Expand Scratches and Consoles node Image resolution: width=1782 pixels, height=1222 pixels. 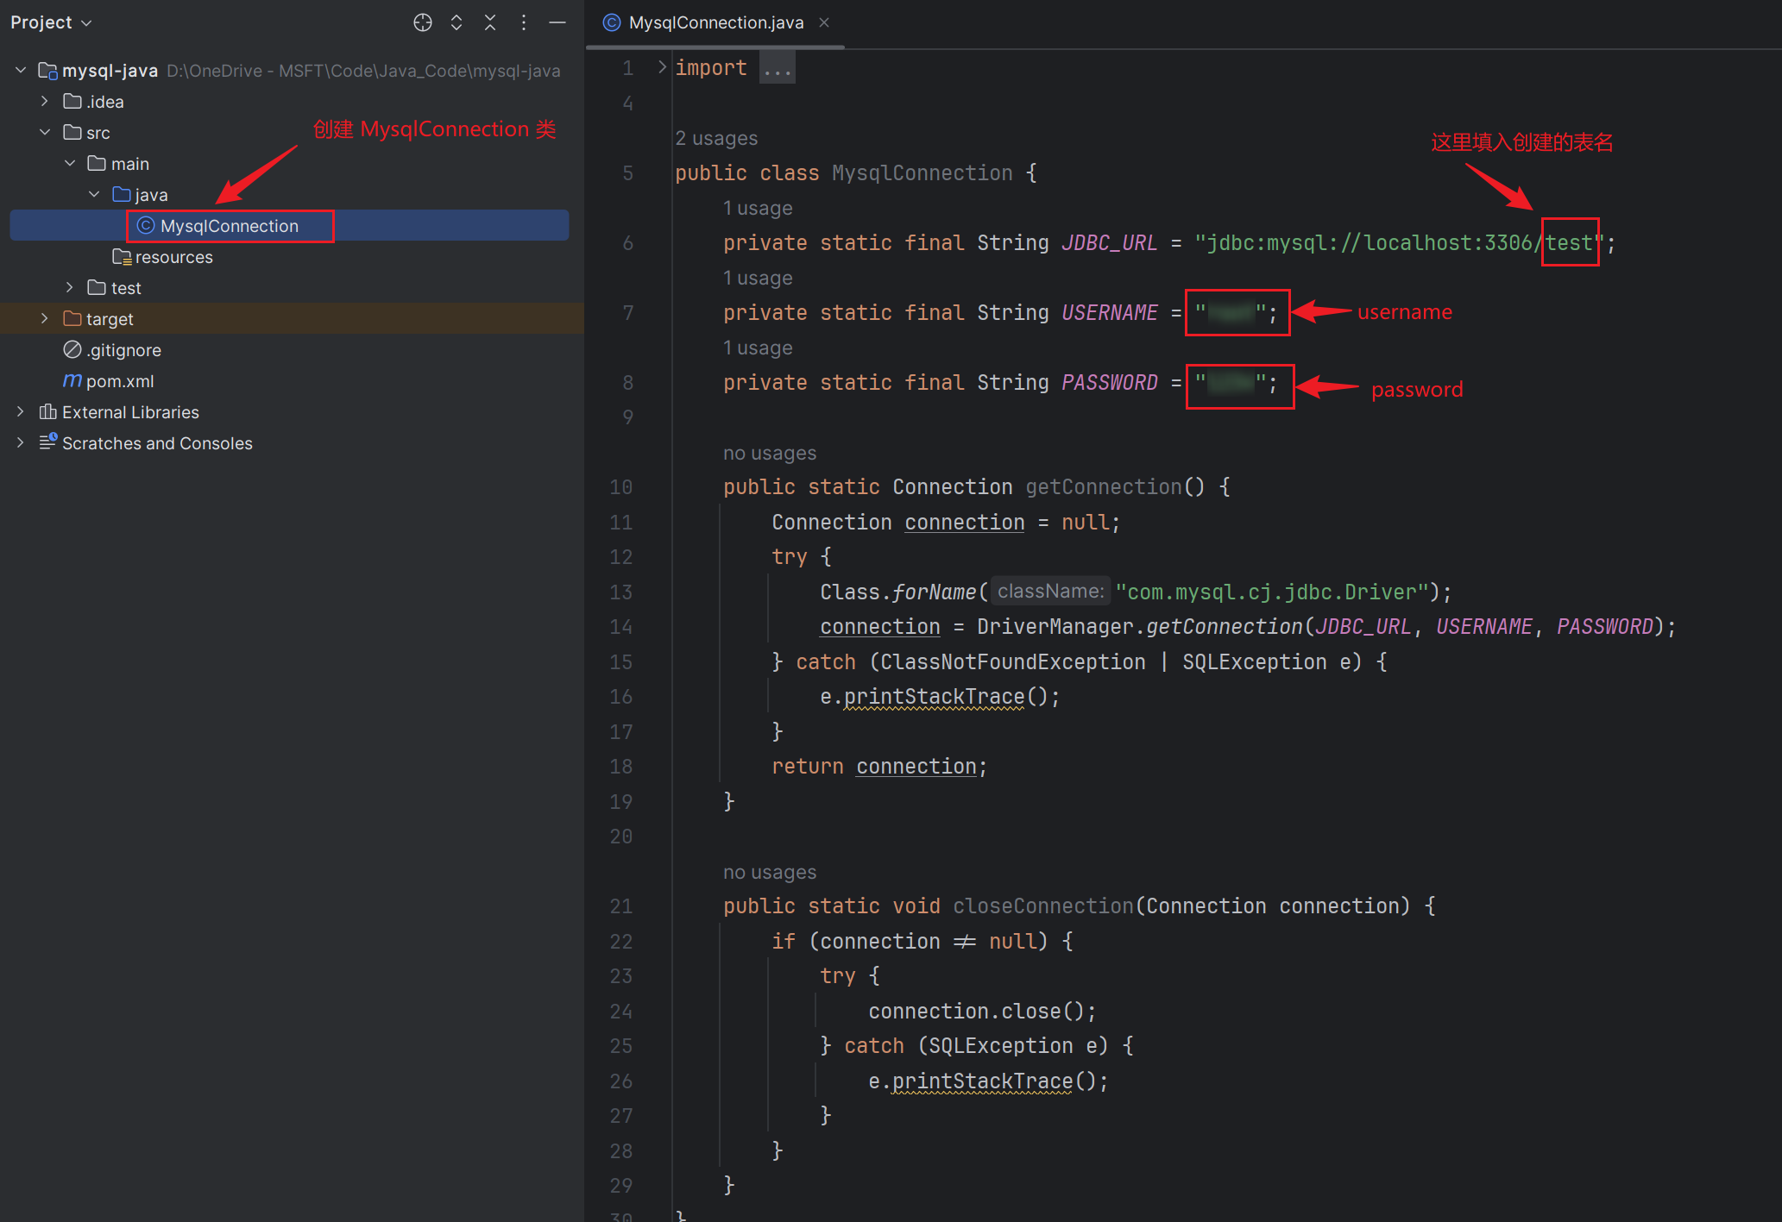(x=21, y=442)
